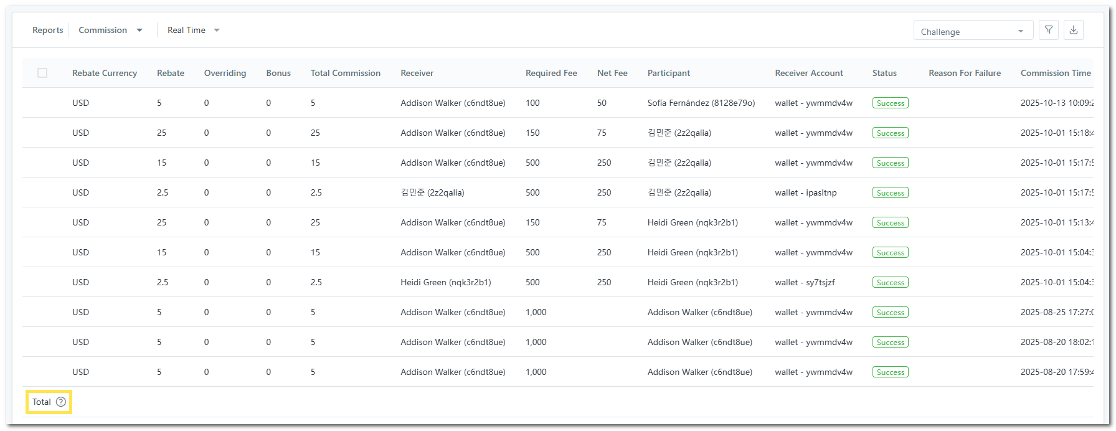The width and height of the screenshot is (1116, 431).
Task: Open the Challenge combo box
Action: click(973, 31)
